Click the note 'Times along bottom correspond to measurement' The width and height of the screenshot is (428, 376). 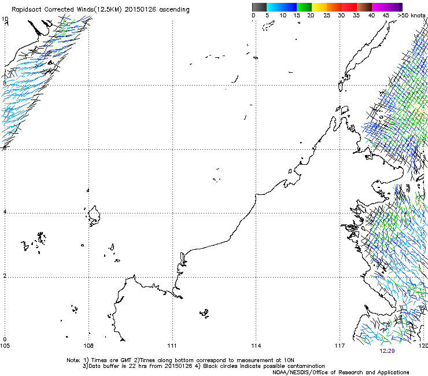pos(206,360)
